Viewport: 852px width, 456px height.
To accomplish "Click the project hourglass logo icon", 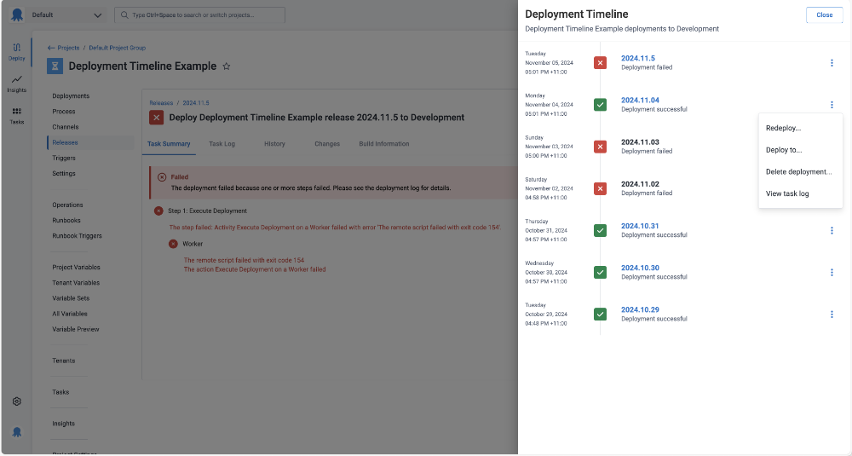I will 55,66.
